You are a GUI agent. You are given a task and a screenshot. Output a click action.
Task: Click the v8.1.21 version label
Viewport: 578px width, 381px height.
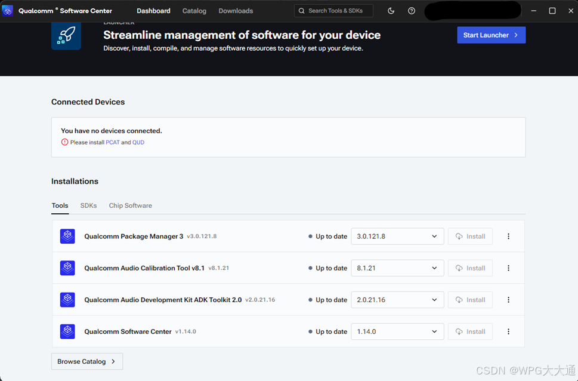pos(219,268)
